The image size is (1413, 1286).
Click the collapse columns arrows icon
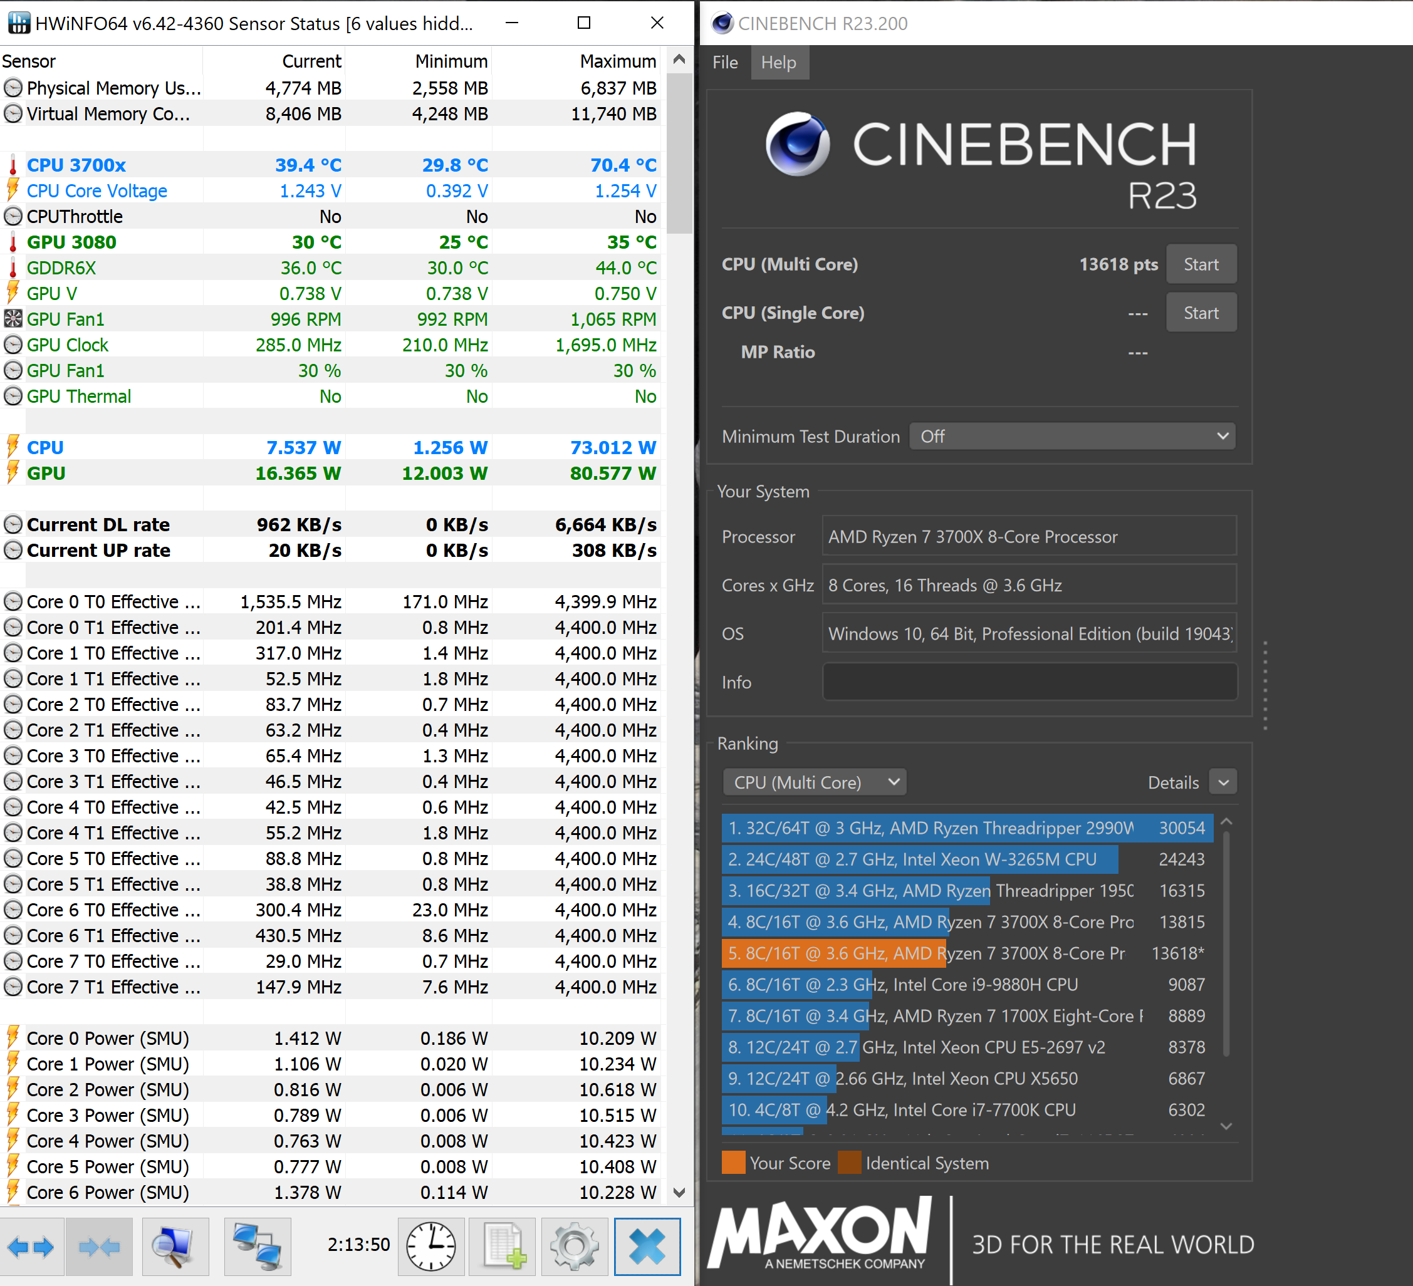pyautogui.click(x=99, y=1247)
